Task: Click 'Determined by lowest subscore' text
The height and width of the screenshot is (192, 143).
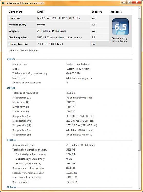Action: (119, 40)
